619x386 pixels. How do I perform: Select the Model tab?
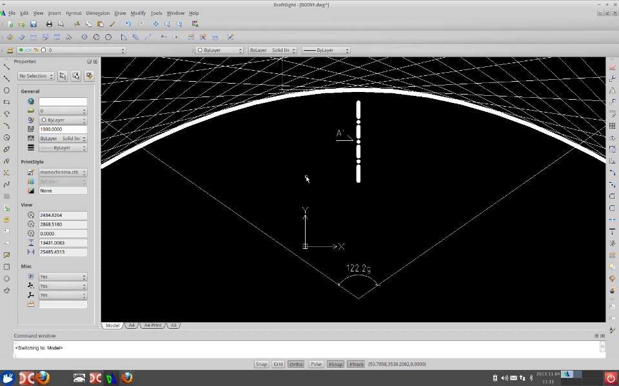click(x=112, y=326)
